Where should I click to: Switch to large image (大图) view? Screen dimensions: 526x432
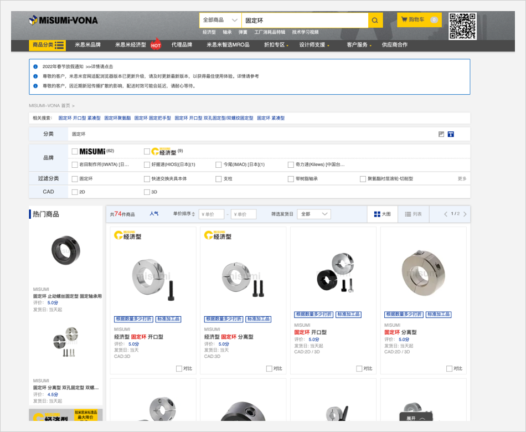382,214
